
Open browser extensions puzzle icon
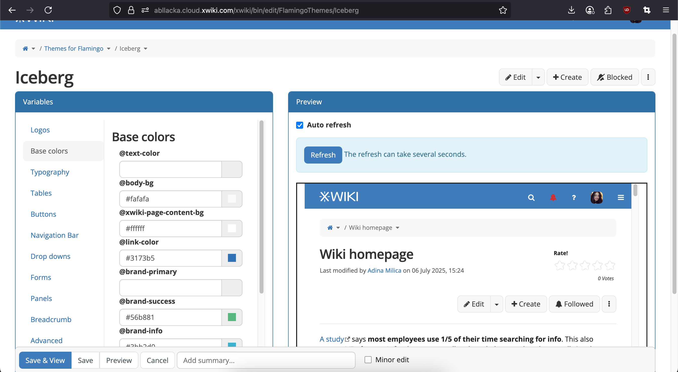(608, 10)
